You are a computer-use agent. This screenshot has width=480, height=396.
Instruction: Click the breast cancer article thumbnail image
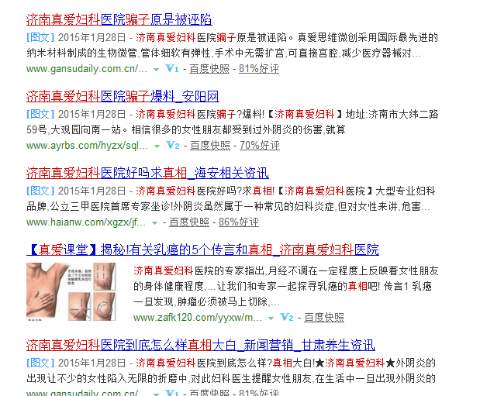71,291
